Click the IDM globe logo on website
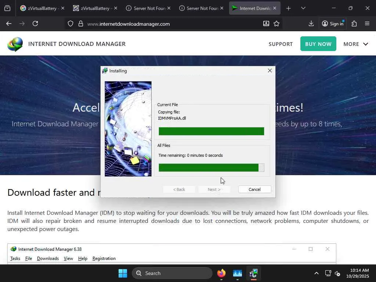Screen dimensions: 376x282 tap(15, 44)
